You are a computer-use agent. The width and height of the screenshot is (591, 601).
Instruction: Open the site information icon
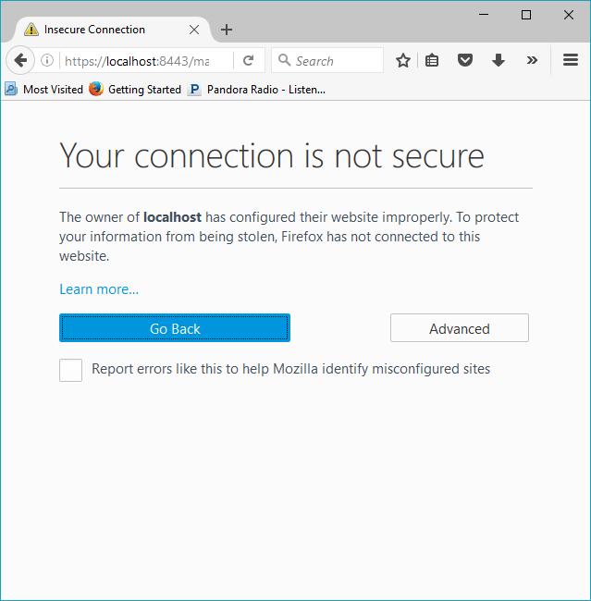(x=47, y=60)
